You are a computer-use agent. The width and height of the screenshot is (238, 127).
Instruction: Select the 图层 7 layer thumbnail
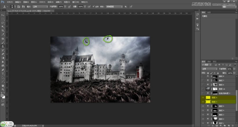pos(208,102)
